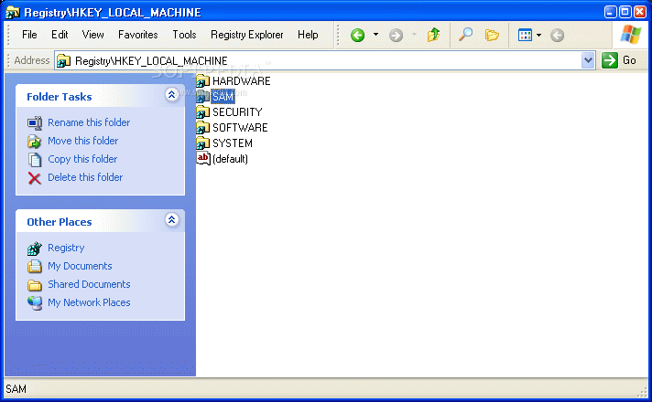652x402 pixels.
Task: Click the Folder Tasks header title
Action: (59, 97)
